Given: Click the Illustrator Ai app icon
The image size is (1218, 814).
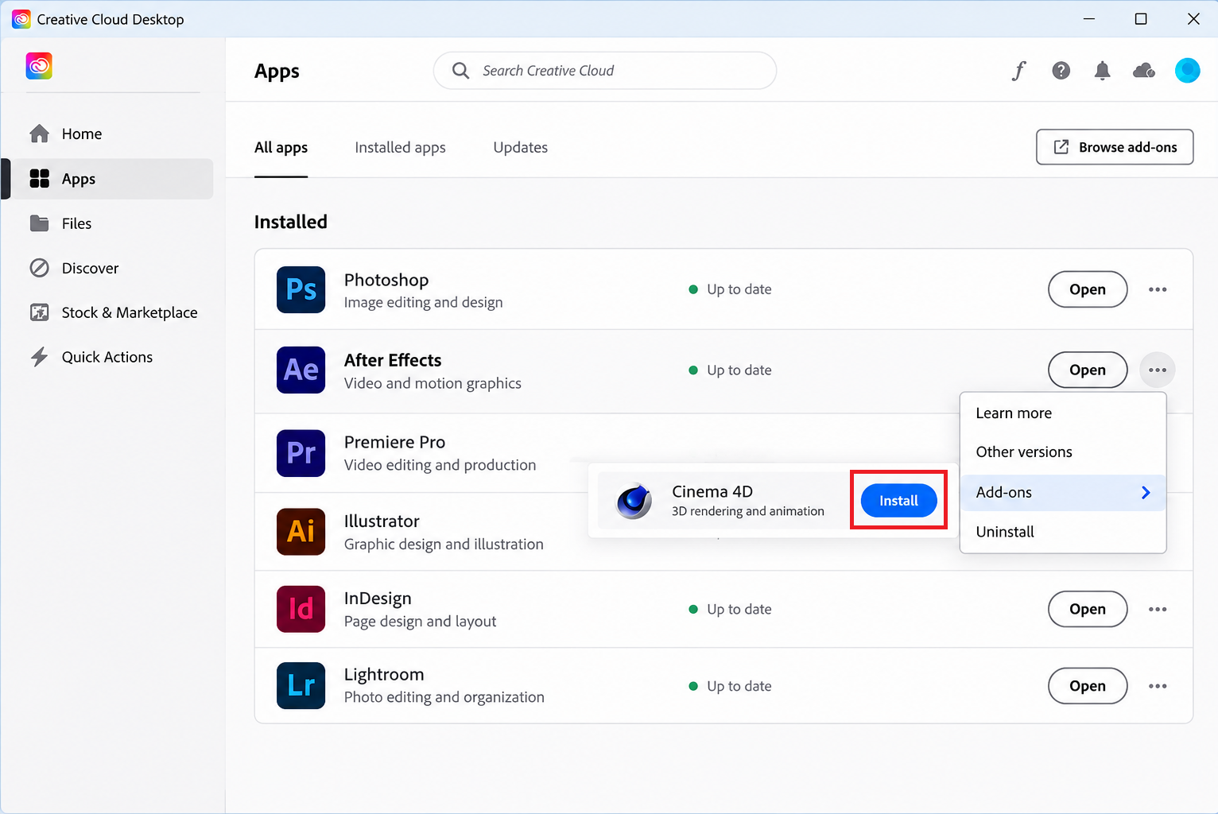Looking at the screenshot, I should pos(301,532).
